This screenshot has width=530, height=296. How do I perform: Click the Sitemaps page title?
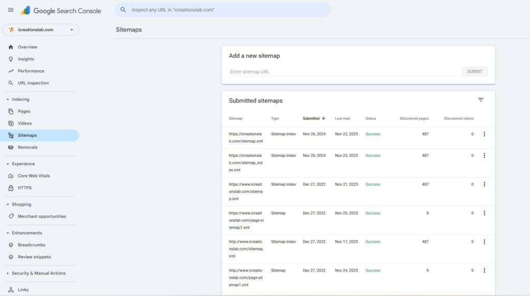coord(129,29)
